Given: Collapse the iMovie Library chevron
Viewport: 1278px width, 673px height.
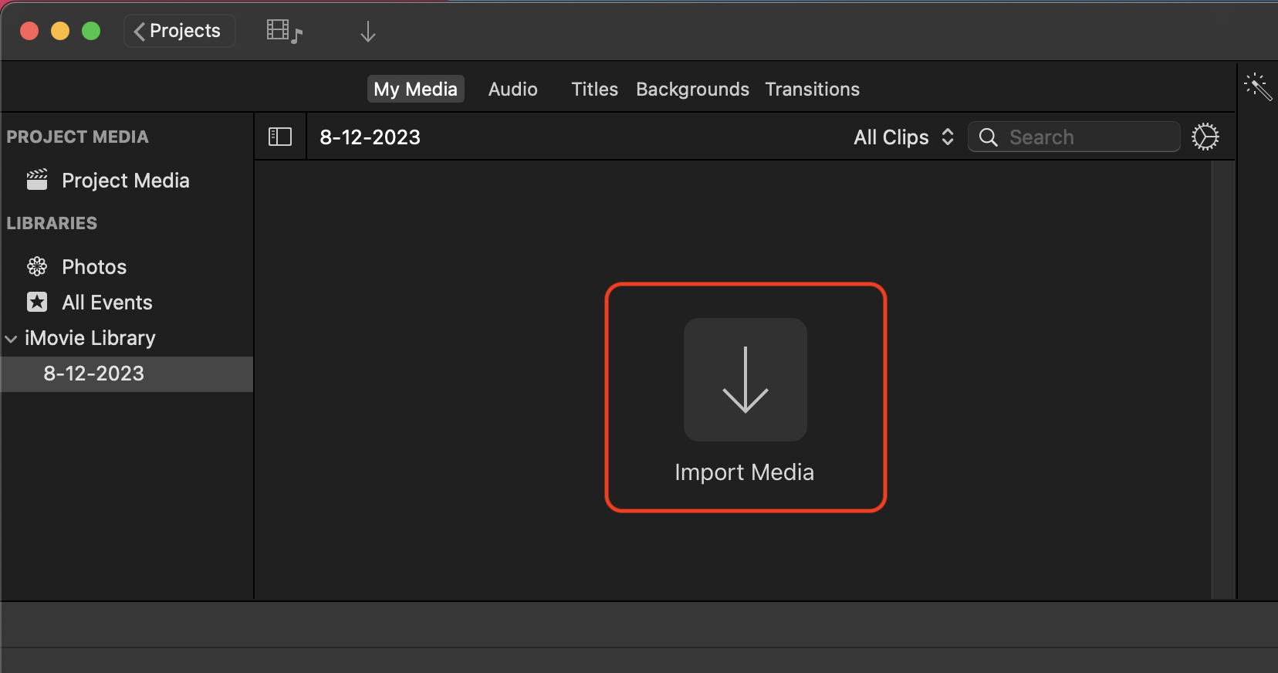Looking at the screenshot, I should 11,339.
